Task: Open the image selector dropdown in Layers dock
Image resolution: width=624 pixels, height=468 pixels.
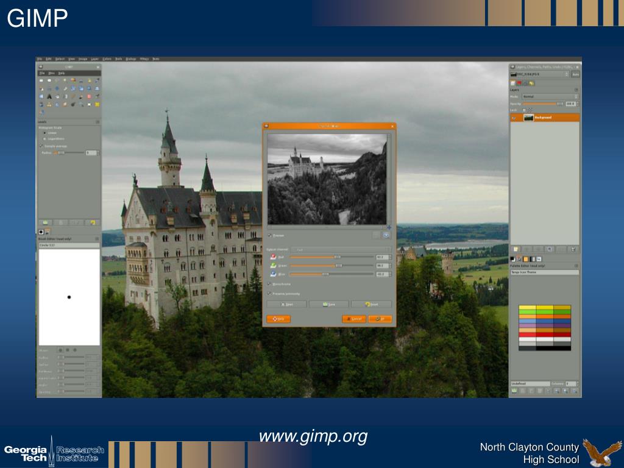Action: [540, 74]
